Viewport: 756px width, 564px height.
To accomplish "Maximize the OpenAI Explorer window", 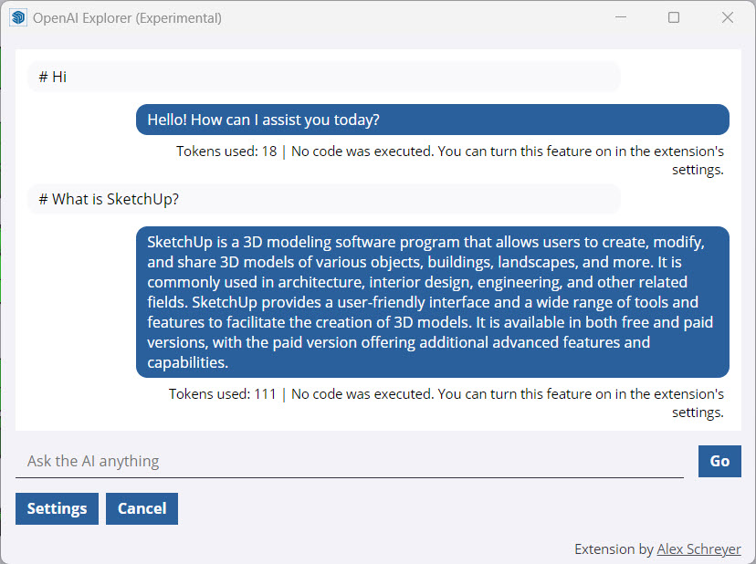I will [x=674, y=17].
